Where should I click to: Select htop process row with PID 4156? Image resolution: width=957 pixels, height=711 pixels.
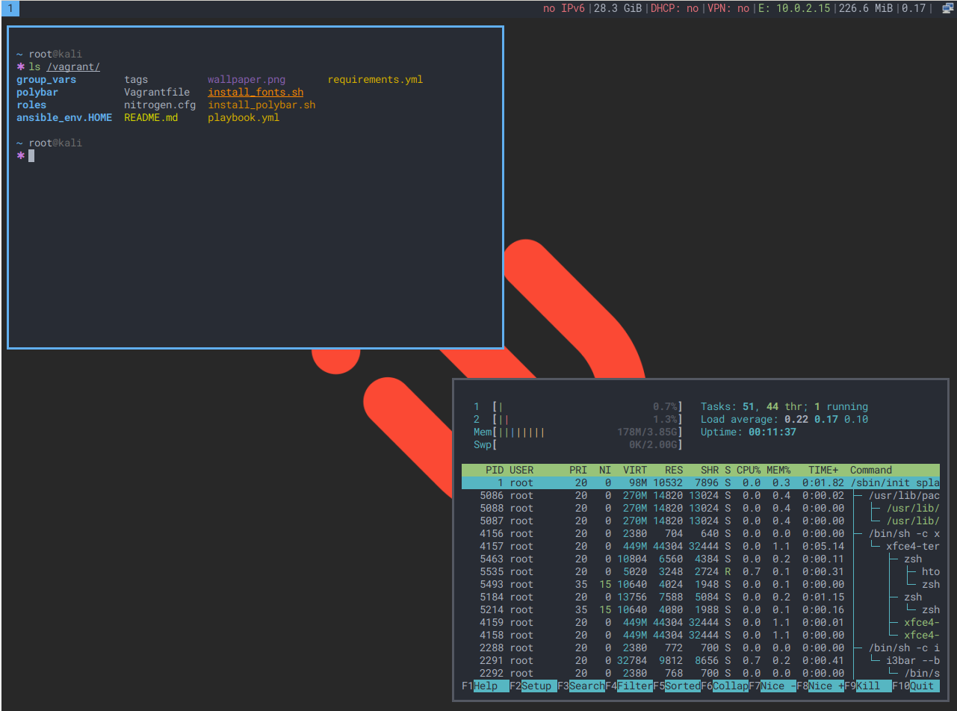coord(701,533)
